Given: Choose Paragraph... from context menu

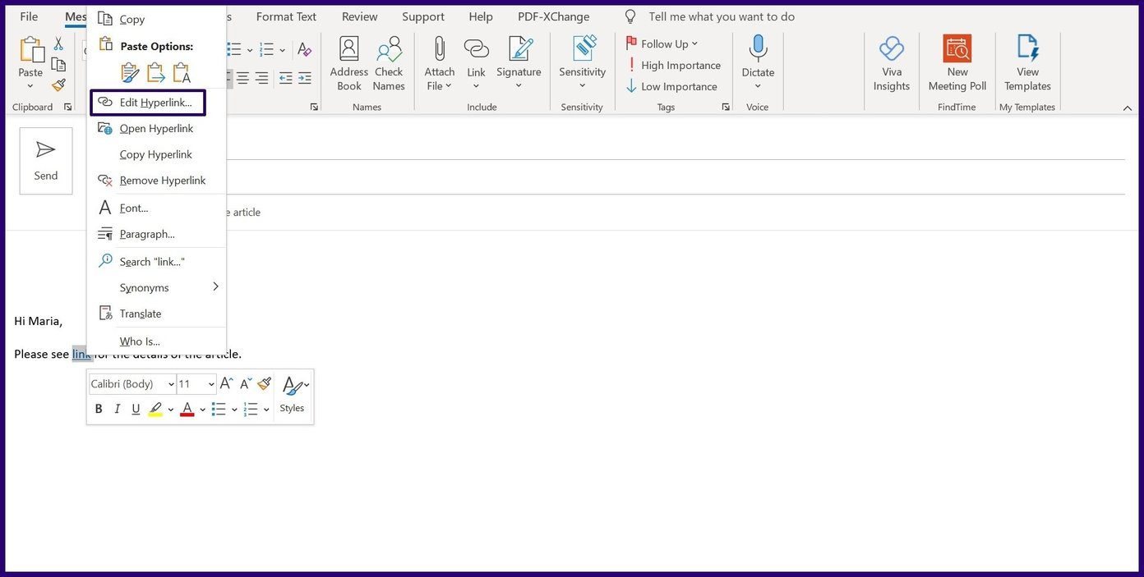Looking at the screenshot, I should click(x=156, y=234).
